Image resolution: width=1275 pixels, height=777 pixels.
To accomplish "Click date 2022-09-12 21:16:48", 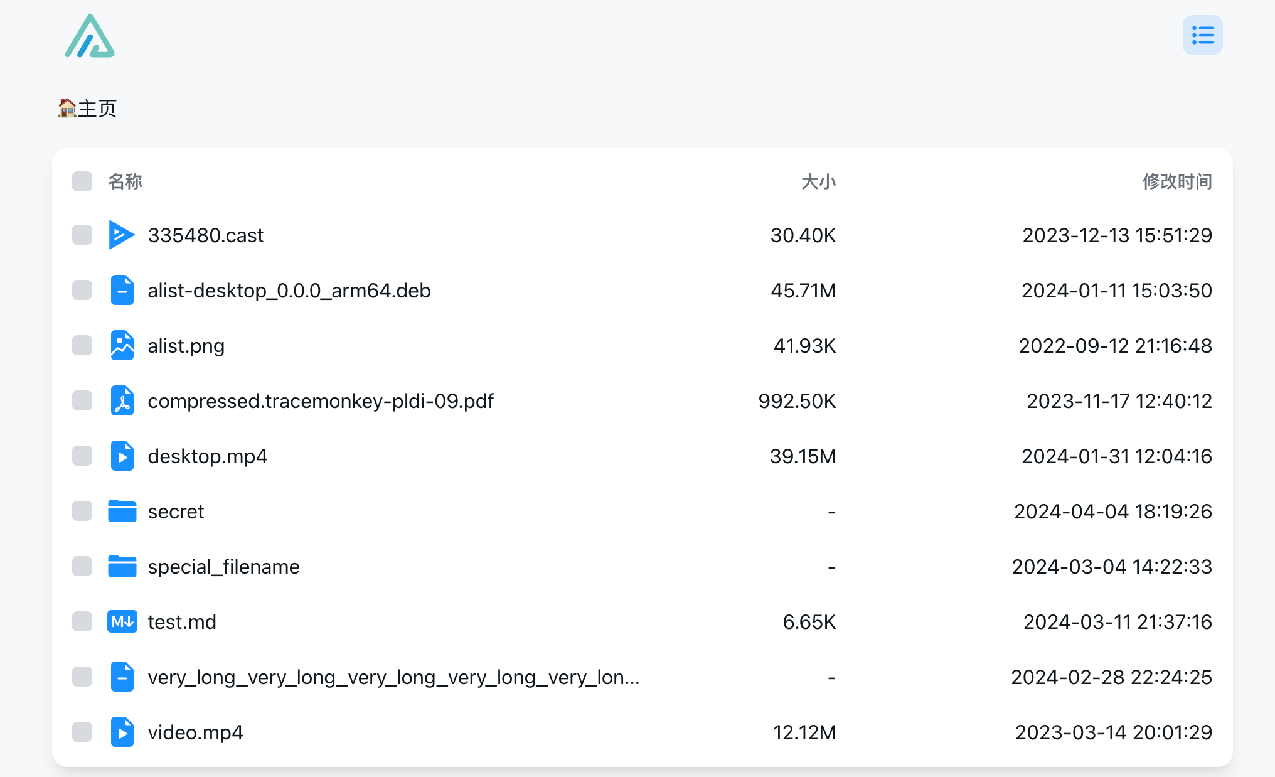I will point(1116,346).
